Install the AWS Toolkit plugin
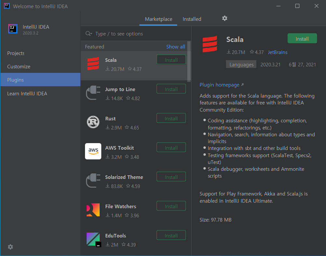The height and width of the screenshot is (256, 326). click(171, 148)
